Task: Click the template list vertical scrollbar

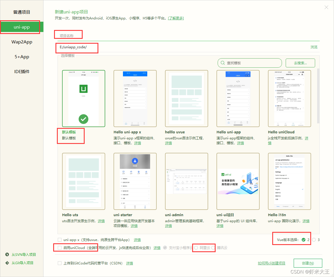Action: 318,96
